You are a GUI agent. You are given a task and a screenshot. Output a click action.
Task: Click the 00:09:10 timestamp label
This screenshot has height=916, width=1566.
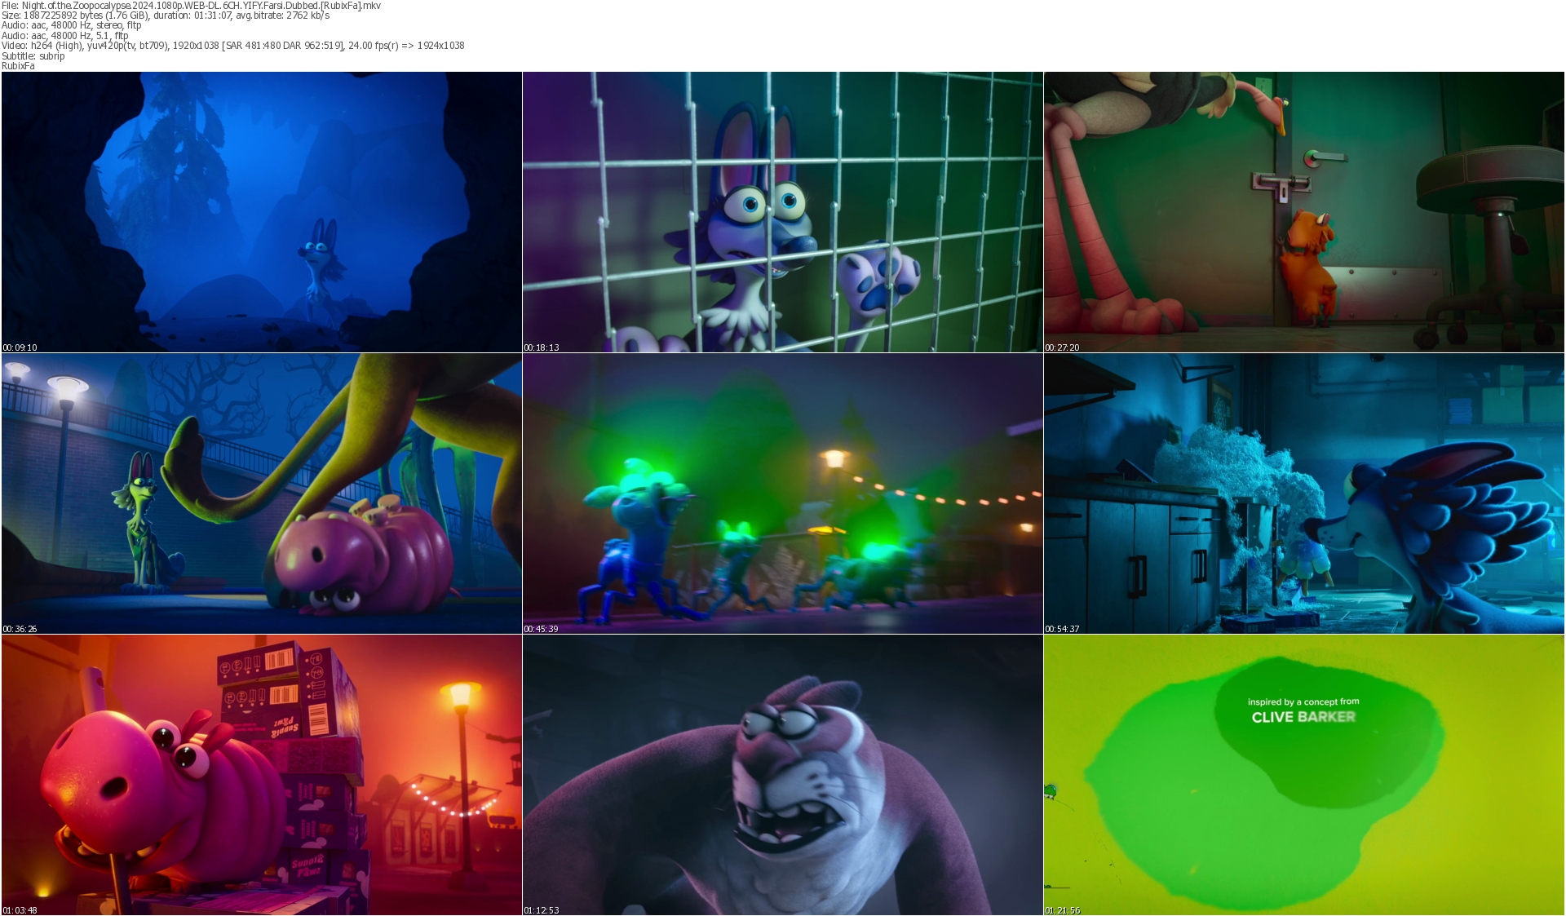tap(20, 347)
